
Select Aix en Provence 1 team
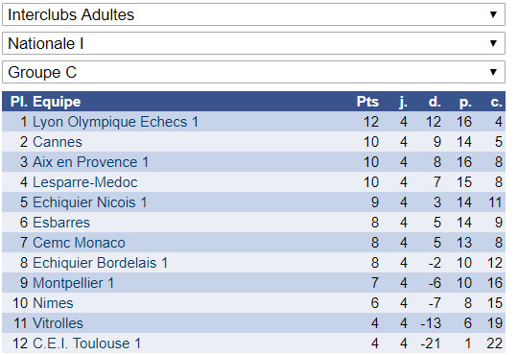coord(91,162)
